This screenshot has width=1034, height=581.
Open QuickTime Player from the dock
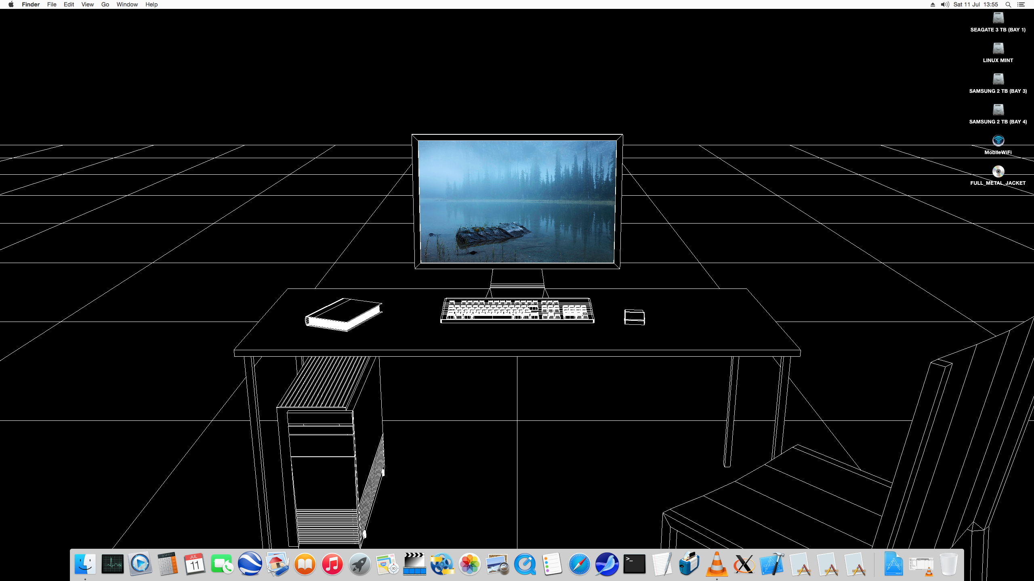coord(524,564)
